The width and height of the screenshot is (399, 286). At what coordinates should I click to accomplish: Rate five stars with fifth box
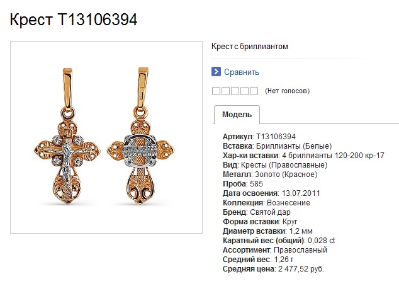click(254, 91)
